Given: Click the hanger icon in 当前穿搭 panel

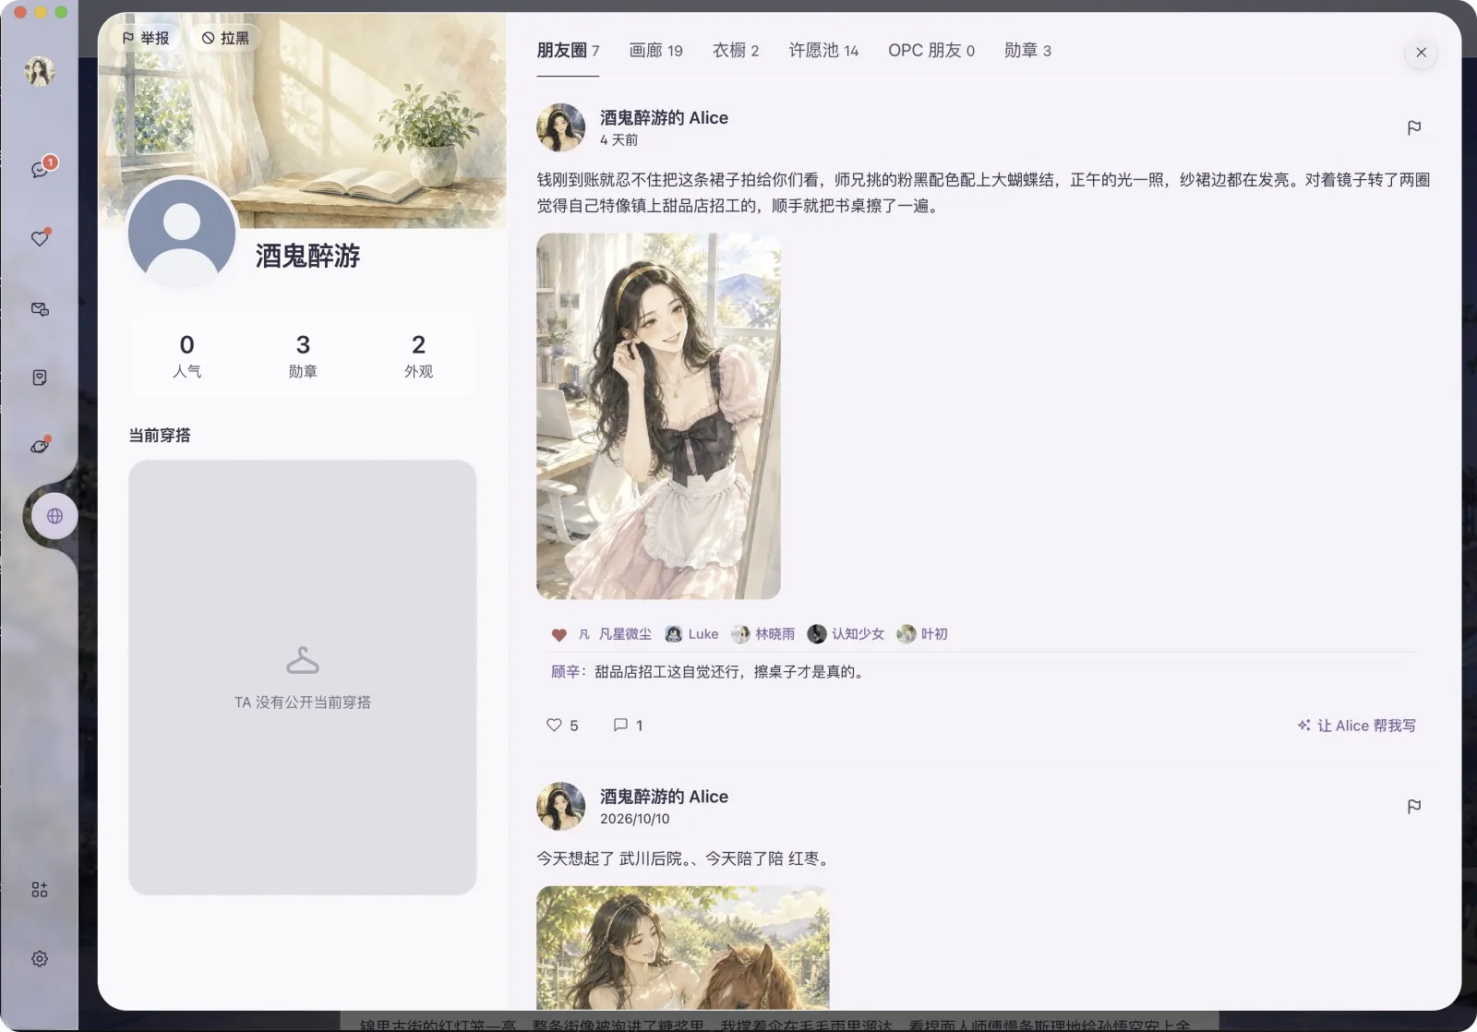Looking at the screenshot, I should 303,661.
